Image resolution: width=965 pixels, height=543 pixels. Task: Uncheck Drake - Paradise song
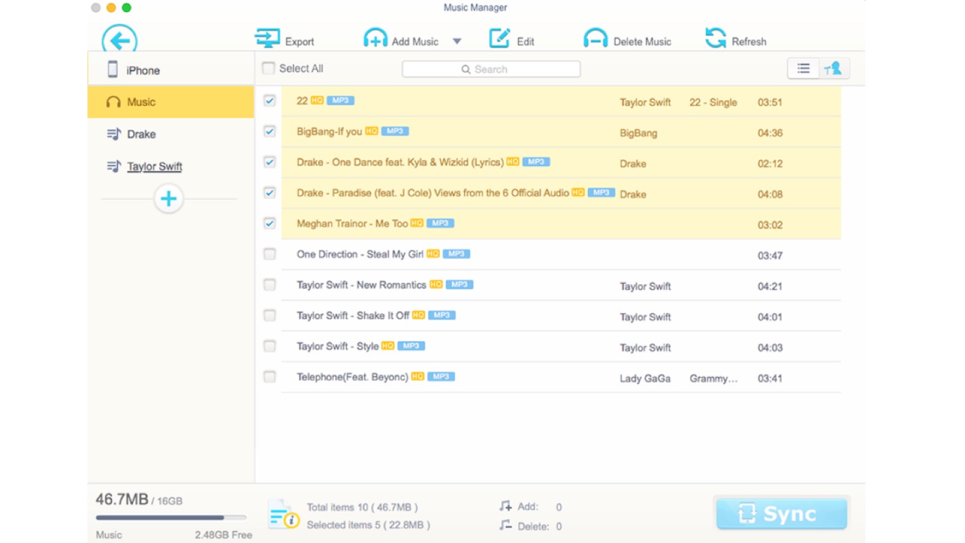coord(270,193)
